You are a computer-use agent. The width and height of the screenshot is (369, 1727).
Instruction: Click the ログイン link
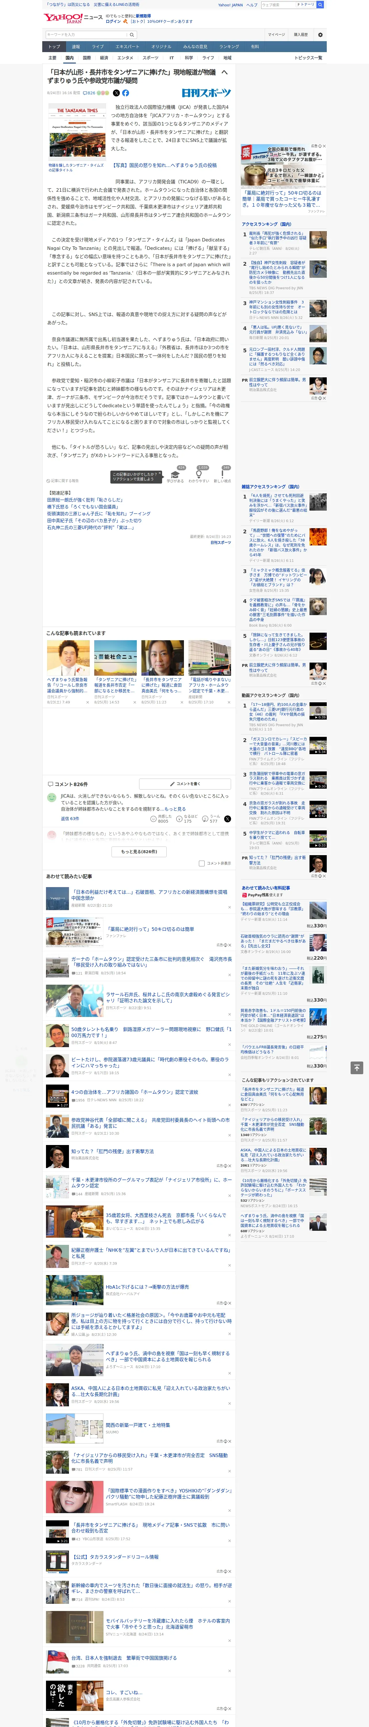[113, 22]
